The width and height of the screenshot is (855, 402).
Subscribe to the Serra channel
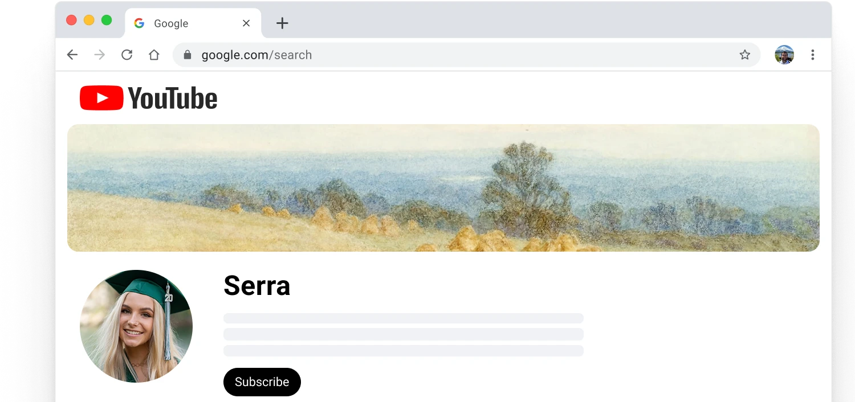[x=262, y=382]
